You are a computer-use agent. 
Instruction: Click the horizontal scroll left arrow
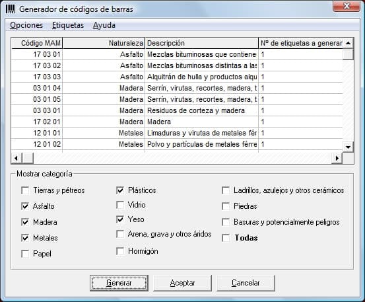17,158
